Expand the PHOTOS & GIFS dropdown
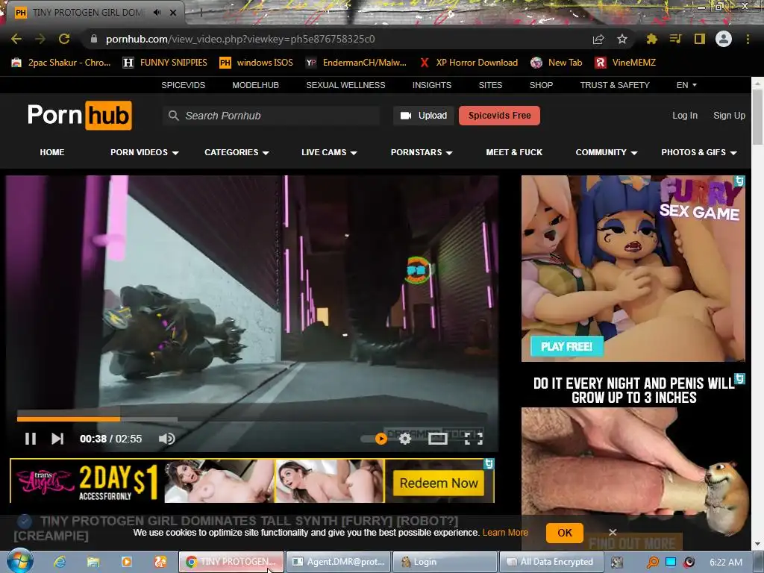Viewport: 764px width, 573px height. pos(698,152)
